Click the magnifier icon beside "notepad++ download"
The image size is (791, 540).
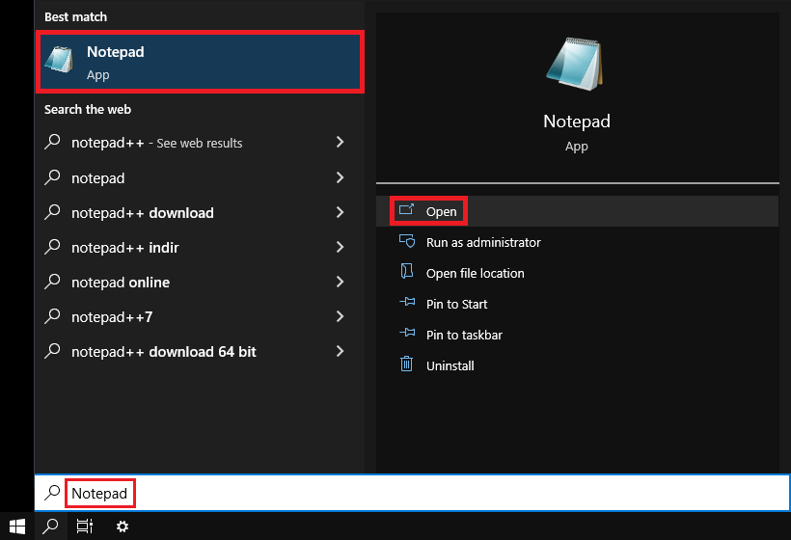(x=52, y=212)
